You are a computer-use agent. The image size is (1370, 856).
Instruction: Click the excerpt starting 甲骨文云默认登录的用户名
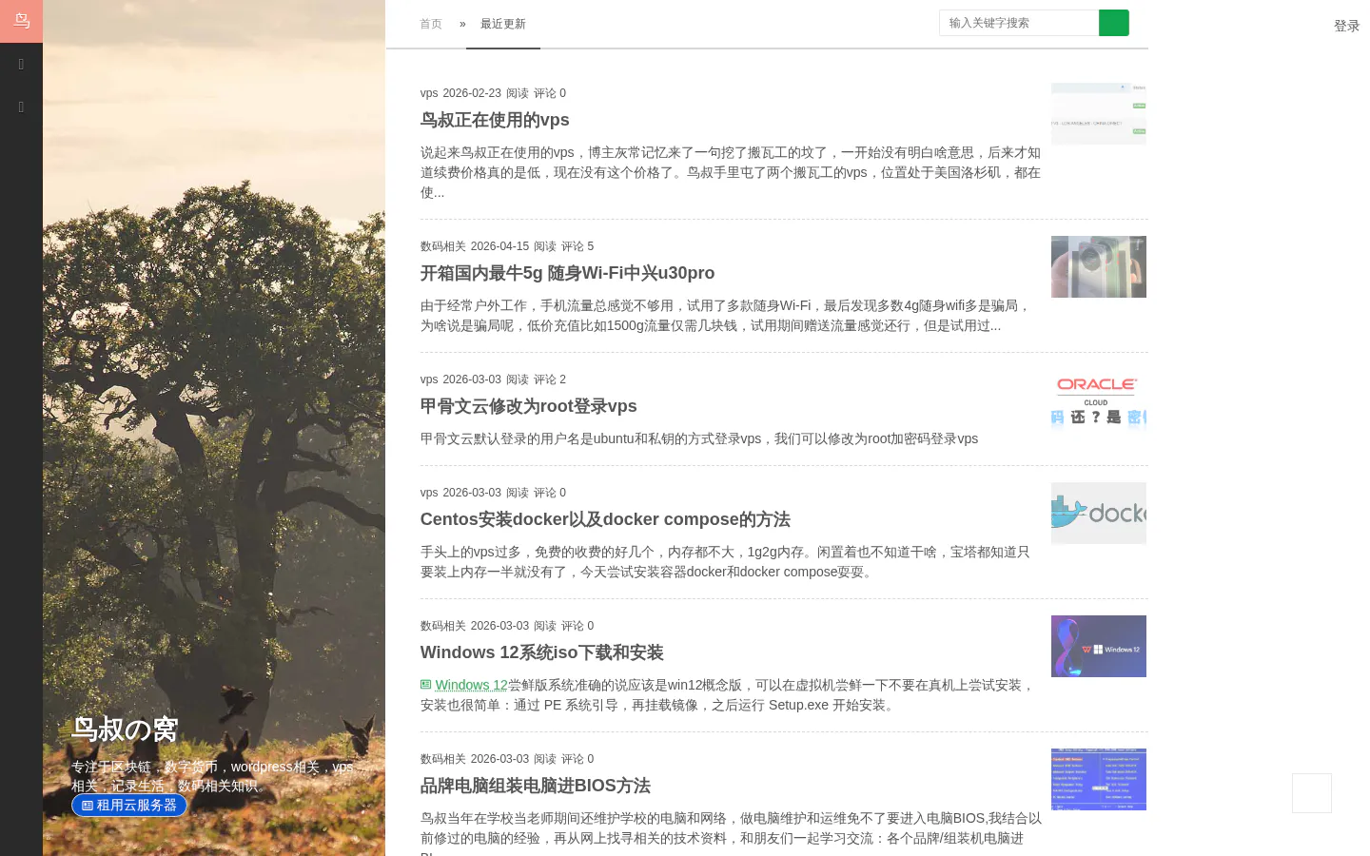pos(699,438)
